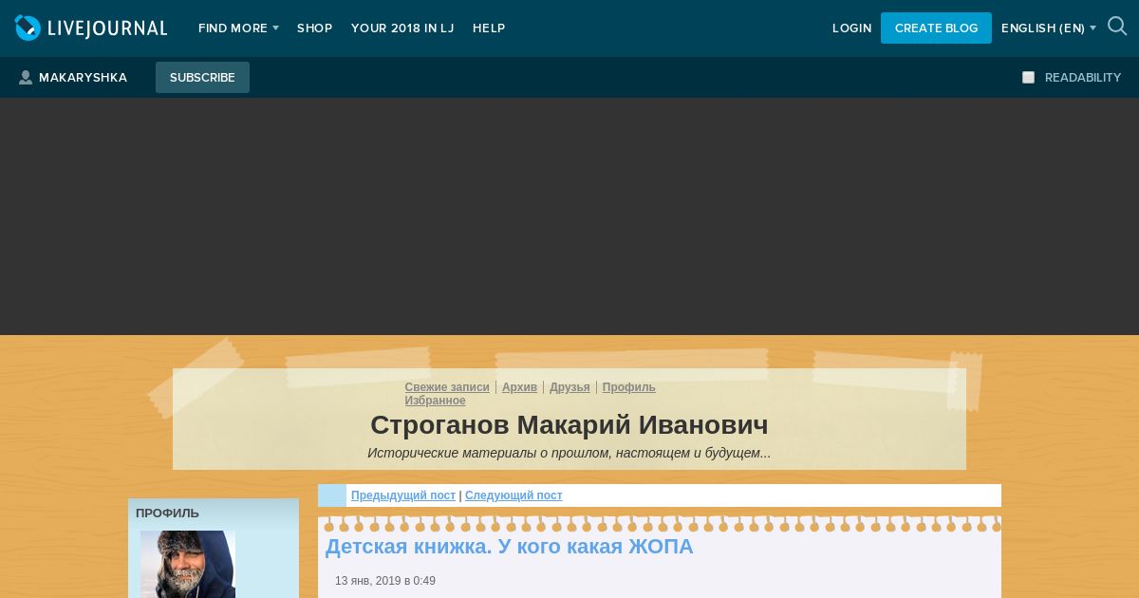Open the search magnifier icon

click(1117, 28)
